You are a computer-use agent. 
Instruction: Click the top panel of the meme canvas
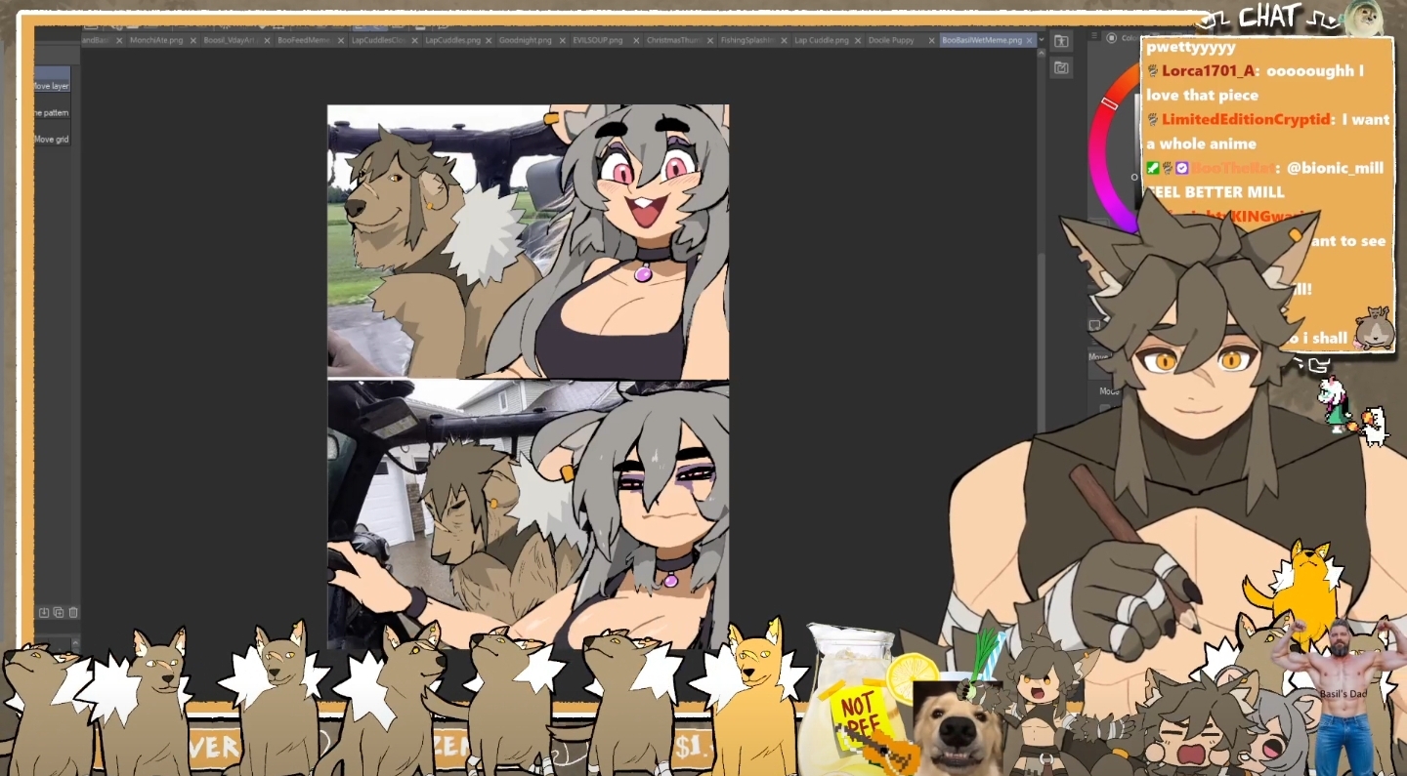click(x=528, y=240)
